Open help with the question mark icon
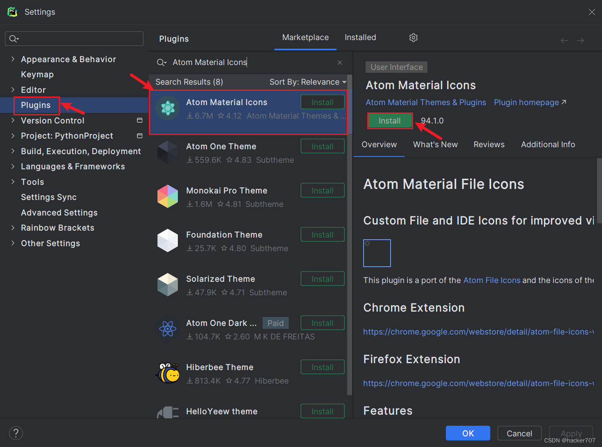The image size is (602, 447). pos(16,433)
